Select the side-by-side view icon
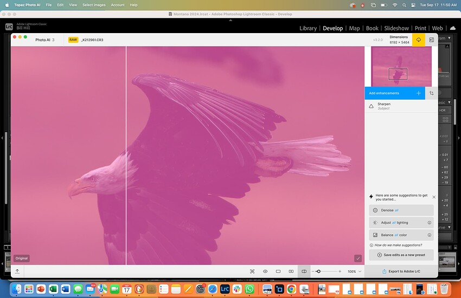 (291, 271)
